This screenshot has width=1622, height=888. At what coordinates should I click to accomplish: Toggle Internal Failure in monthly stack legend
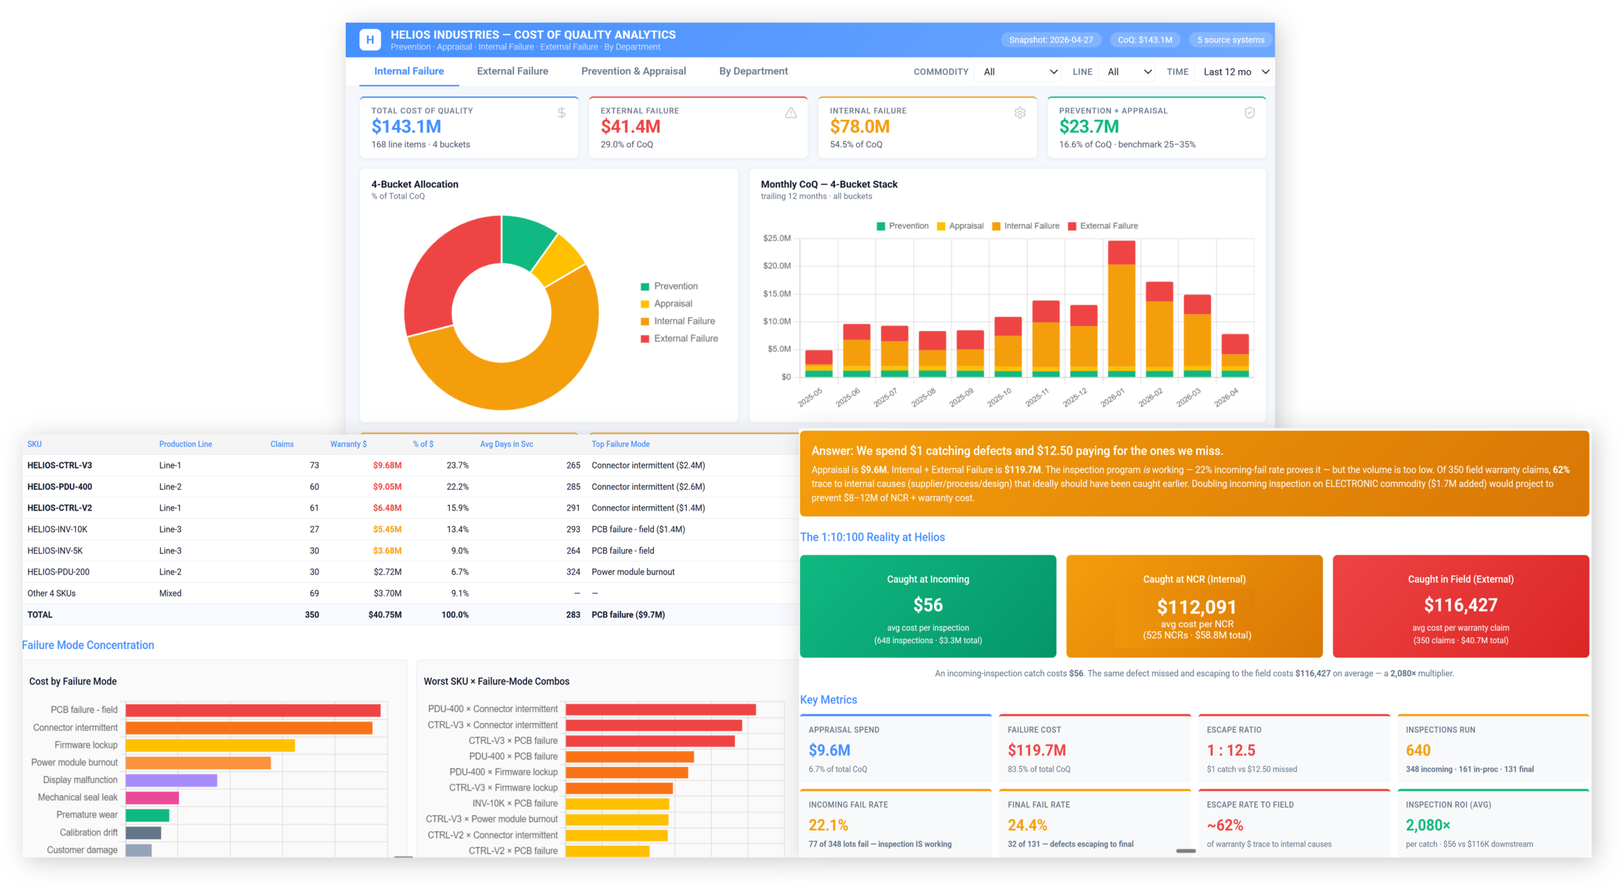coord(1025,226)
